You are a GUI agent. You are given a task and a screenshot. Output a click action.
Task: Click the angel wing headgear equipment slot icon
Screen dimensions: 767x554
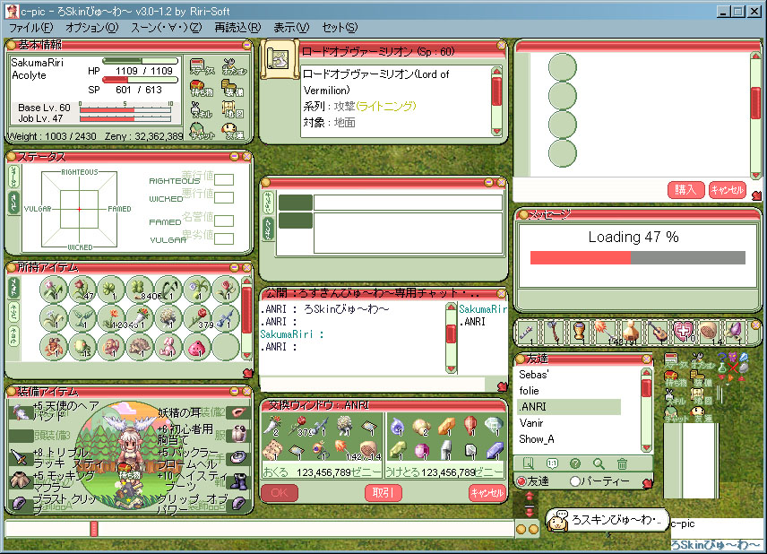21,412
